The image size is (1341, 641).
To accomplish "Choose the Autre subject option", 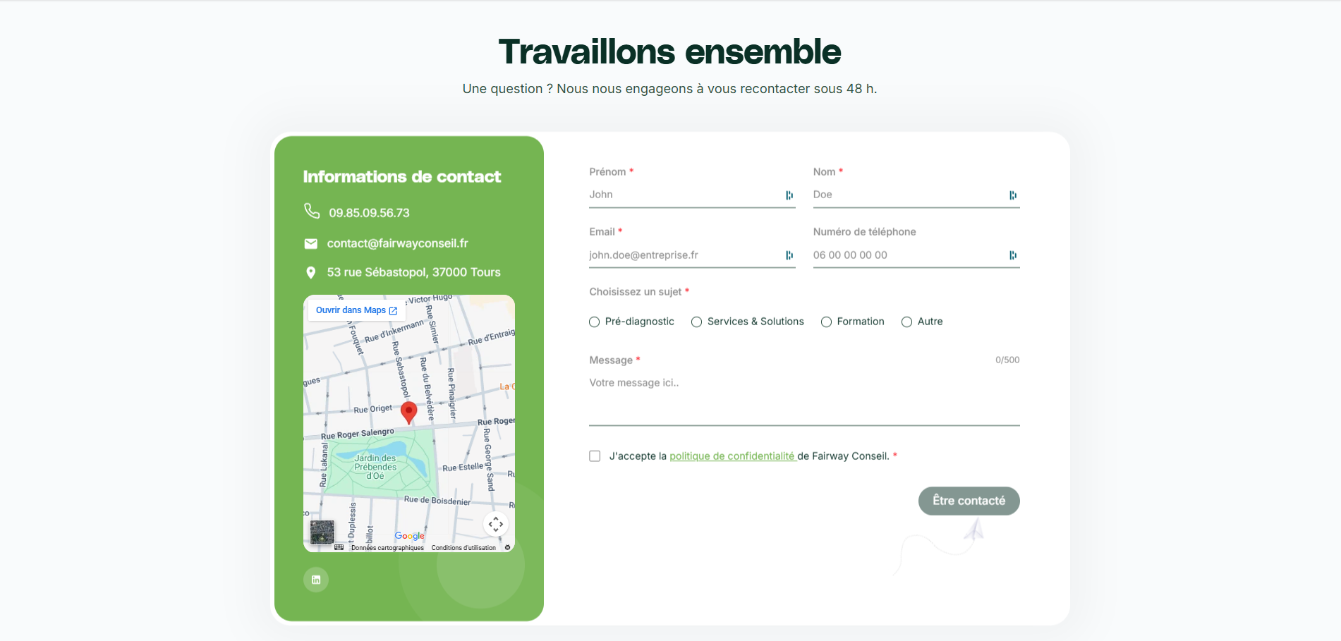I will [x=907, y=322].
